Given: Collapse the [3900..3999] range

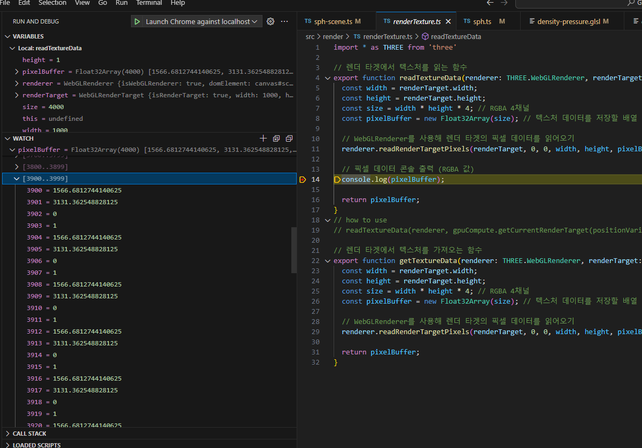Looking at the screenshot, I should [x=17, y=179].
